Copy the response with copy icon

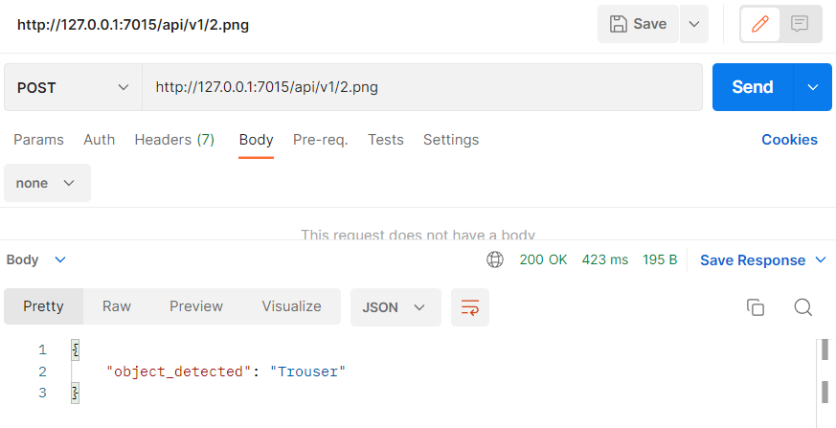tap(756, 307)
